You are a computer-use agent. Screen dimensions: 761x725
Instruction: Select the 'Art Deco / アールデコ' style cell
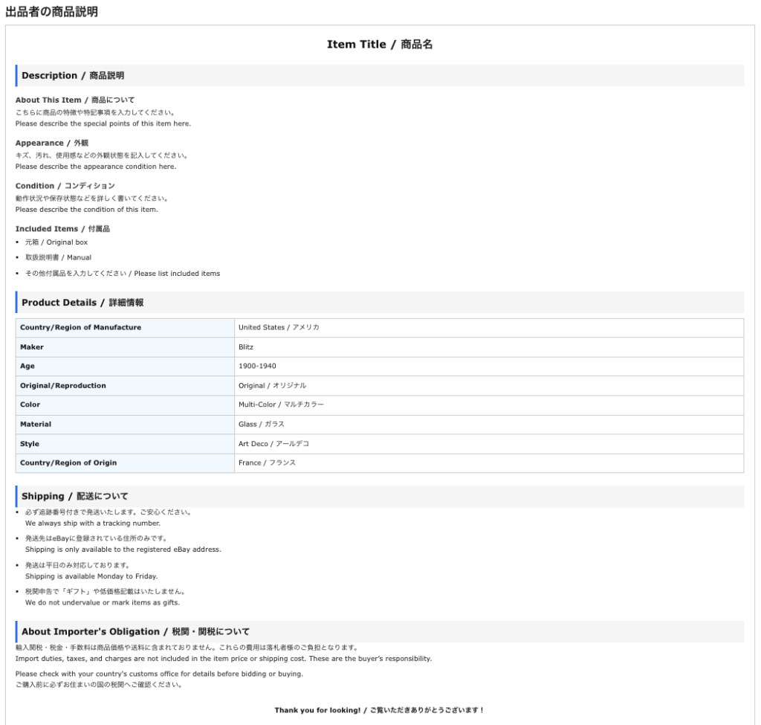point(273,444)
